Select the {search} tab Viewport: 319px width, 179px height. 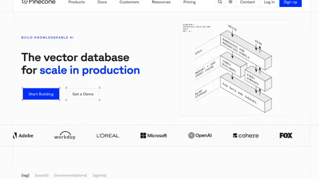(x=42, y=175)
